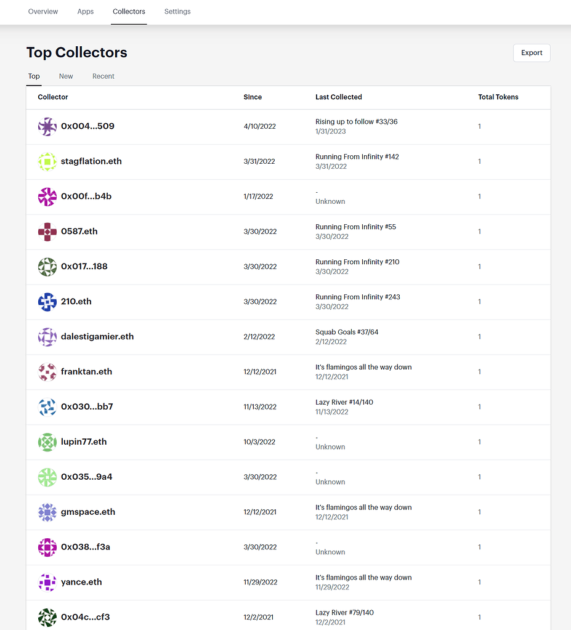Switch to the Apps tab
The width and height of the screenshot is (571, 630).
click(x=85, y=12)
